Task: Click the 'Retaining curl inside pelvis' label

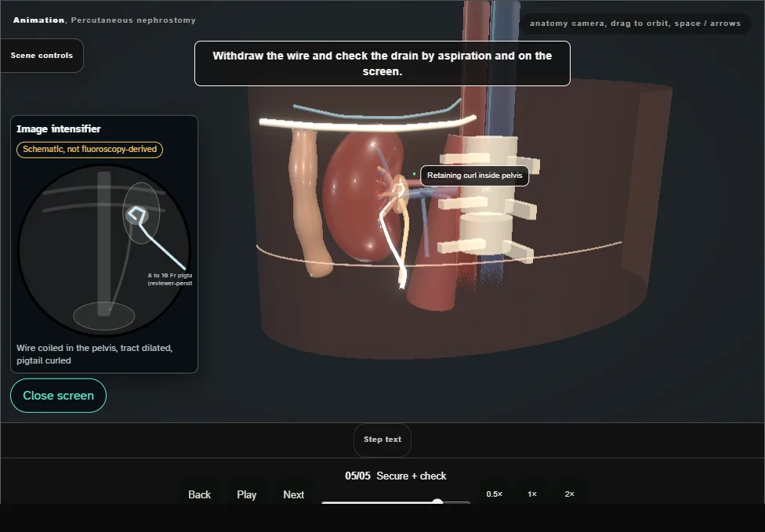Action: pyautogui.click(x=475, y=176)
